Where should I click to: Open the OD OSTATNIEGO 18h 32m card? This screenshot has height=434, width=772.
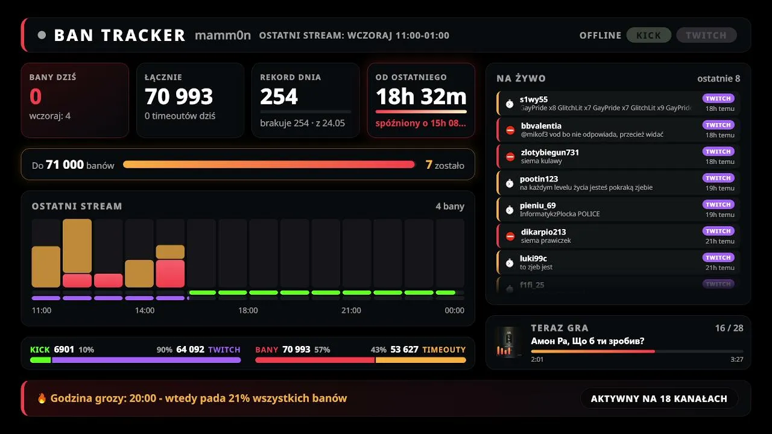(421, 100)
